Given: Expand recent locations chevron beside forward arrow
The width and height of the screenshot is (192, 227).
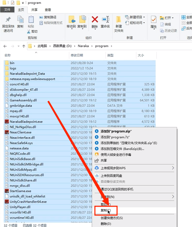Looking at the screenshot, I should click(x=19, y=46).
